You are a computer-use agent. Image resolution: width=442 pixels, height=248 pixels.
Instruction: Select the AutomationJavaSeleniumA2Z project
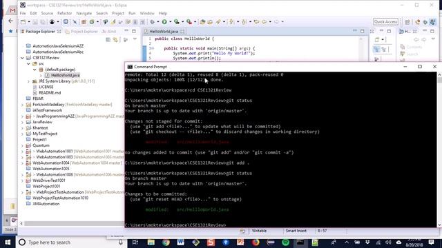pyautogui.click(x=58, y=46)
